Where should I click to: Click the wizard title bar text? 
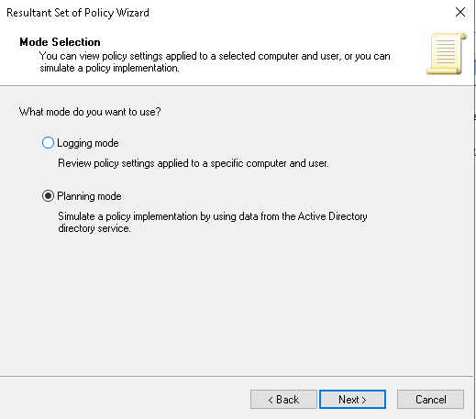78,13
